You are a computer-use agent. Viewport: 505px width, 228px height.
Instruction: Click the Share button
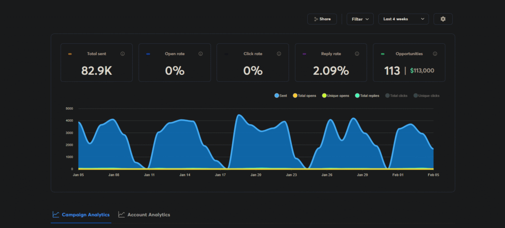322,19
